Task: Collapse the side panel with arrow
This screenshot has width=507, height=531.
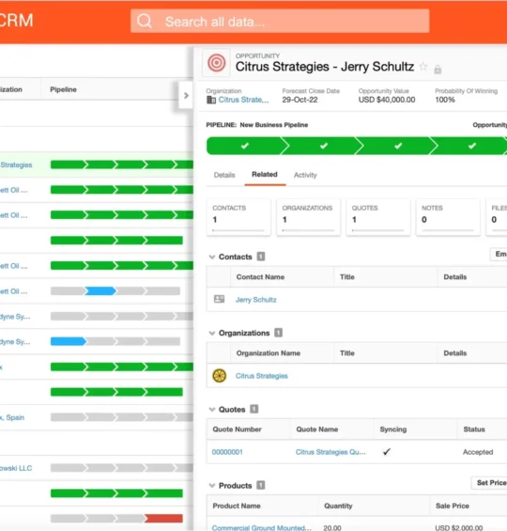Action: pyautogui.click(x=186, y=96)
